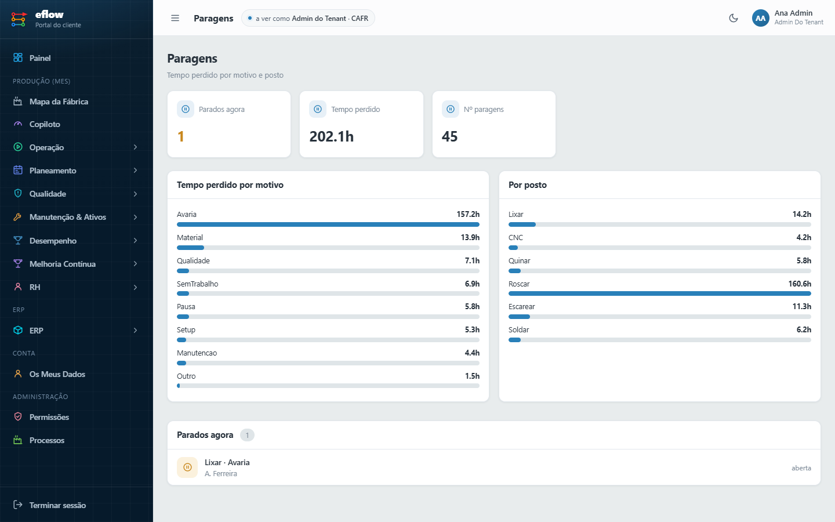Open the Painel menu item
Viewport: 835px width, 522px height.
[77, 58]
